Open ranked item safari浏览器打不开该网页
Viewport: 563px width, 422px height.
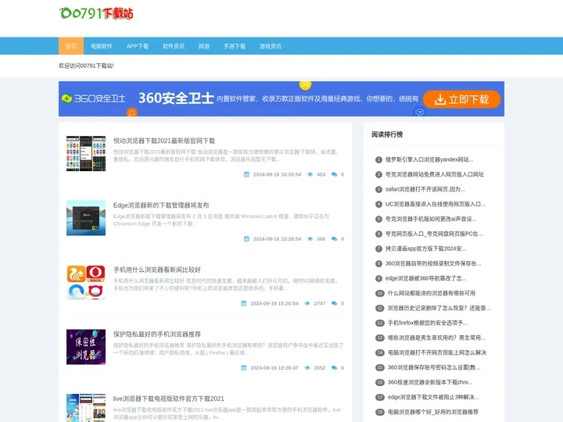[x=425, y=189]
